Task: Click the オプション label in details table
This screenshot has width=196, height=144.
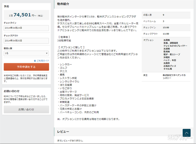Action: click(x=149, y=40)
